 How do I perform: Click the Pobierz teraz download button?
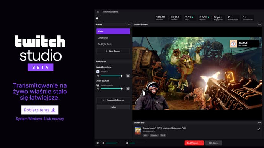tap(40, 110)
